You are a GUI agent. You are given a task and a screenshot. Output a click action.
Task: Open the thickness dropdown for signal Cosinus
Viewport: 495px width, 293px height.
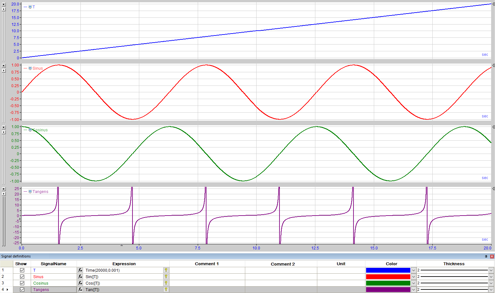[491, 283]
